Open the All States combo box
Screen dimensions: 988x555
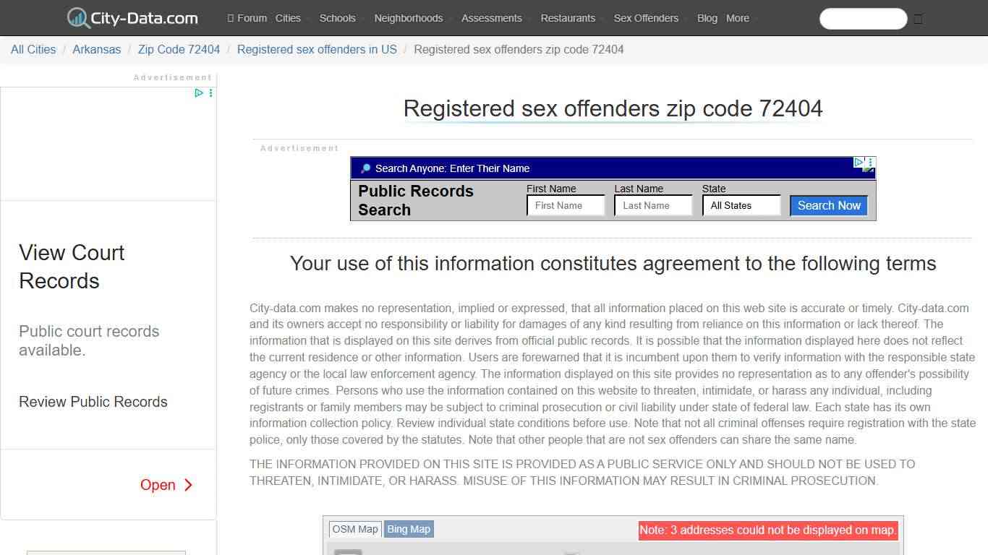click(x=741, y=205)
